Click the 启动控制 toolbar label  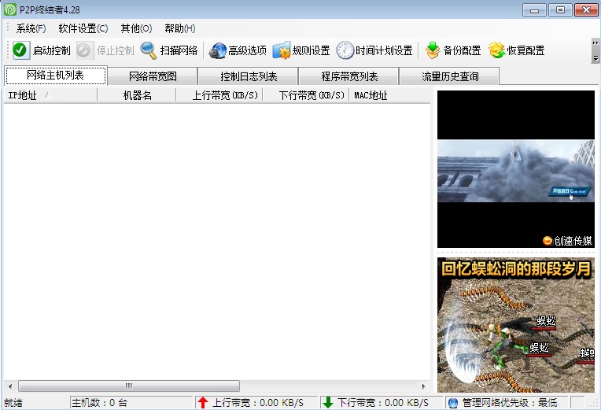coord(52,50)
